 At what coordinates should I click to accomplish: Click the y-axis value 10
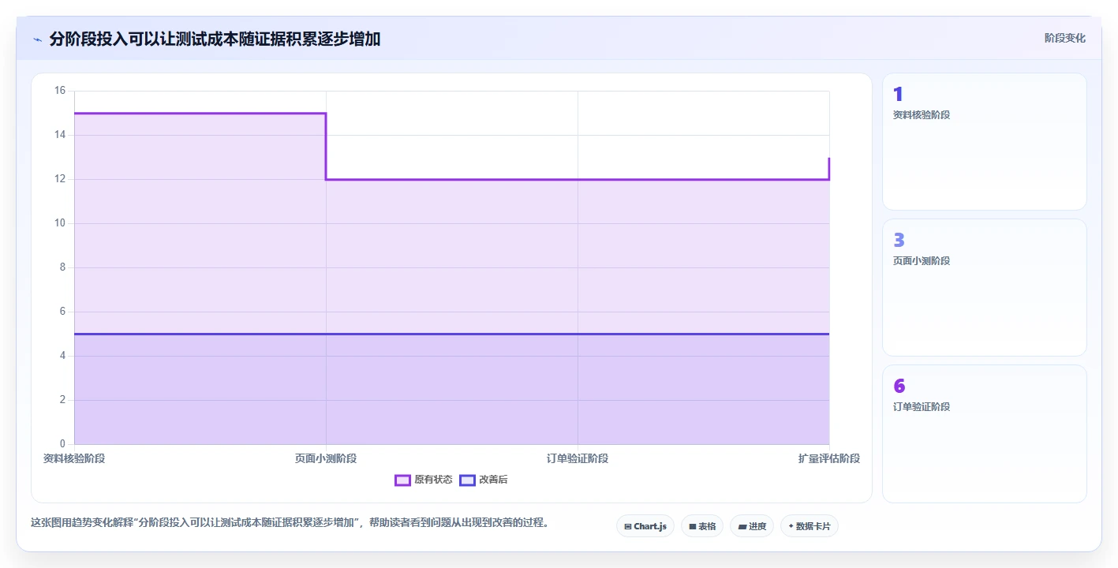pos(60,223)
